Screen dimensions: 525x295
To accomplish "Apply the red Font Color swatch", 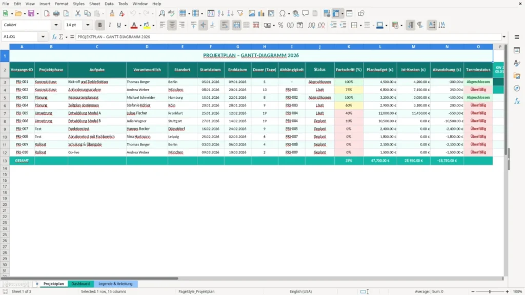I will click(x=134, y=25).
